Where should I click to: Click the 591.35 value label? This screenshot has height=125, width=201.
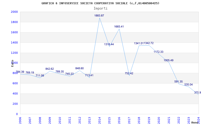click(179, 82)
